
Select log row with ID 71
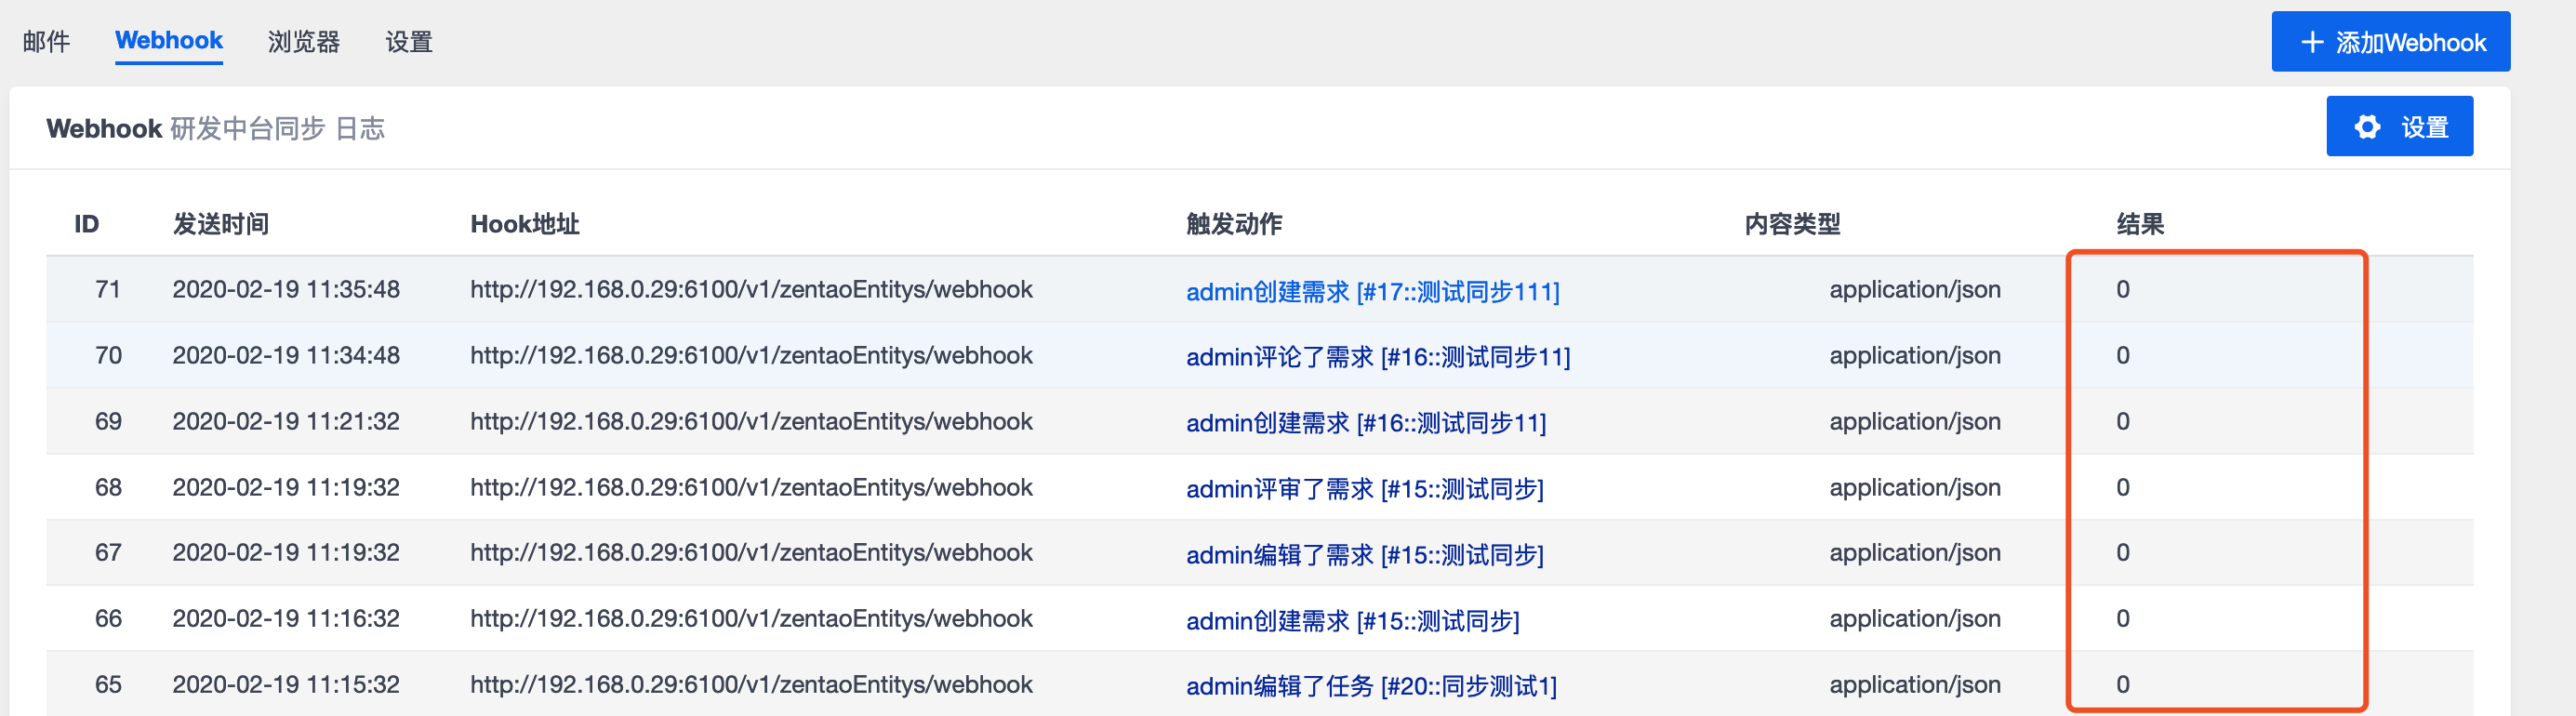point(108,290)
